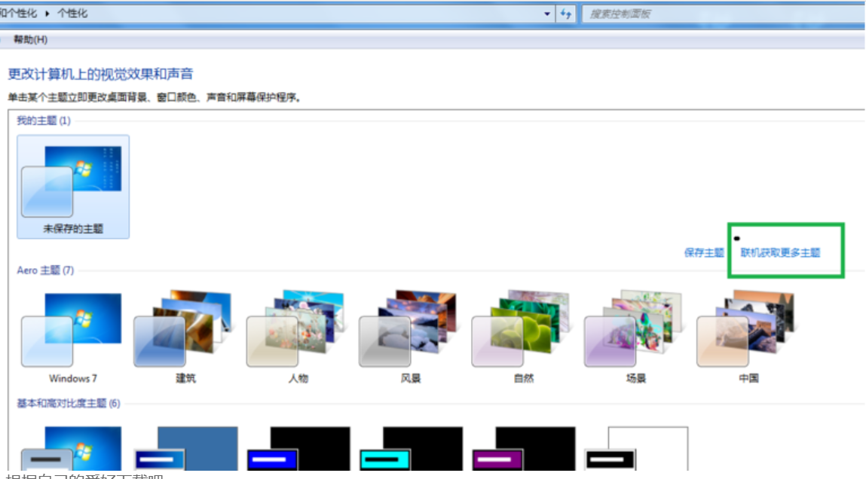
Task: Expand the address bar history dropdown arrow
Action: tap(547, 14)
